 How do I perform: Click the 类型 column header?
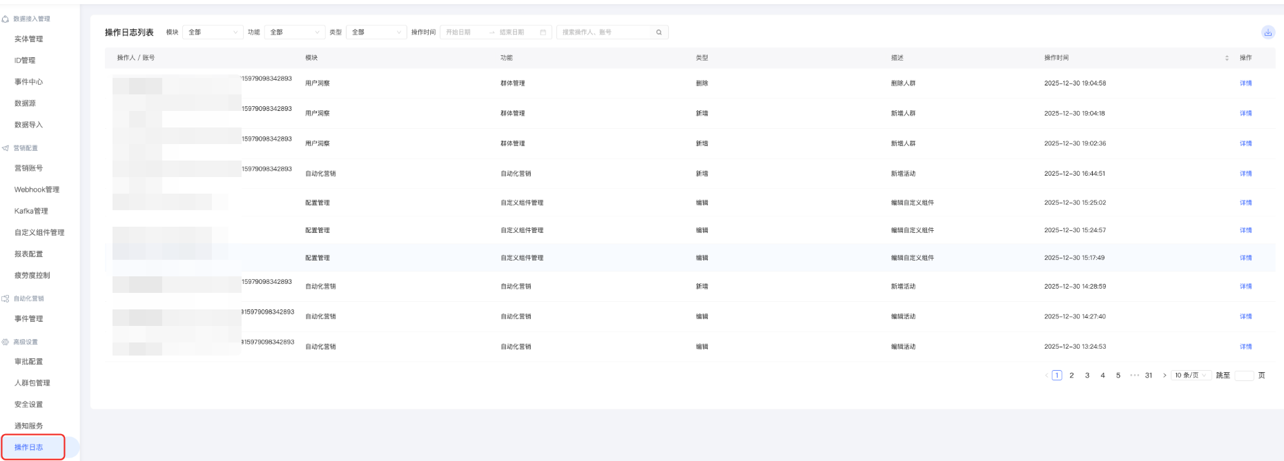(702, 58)
